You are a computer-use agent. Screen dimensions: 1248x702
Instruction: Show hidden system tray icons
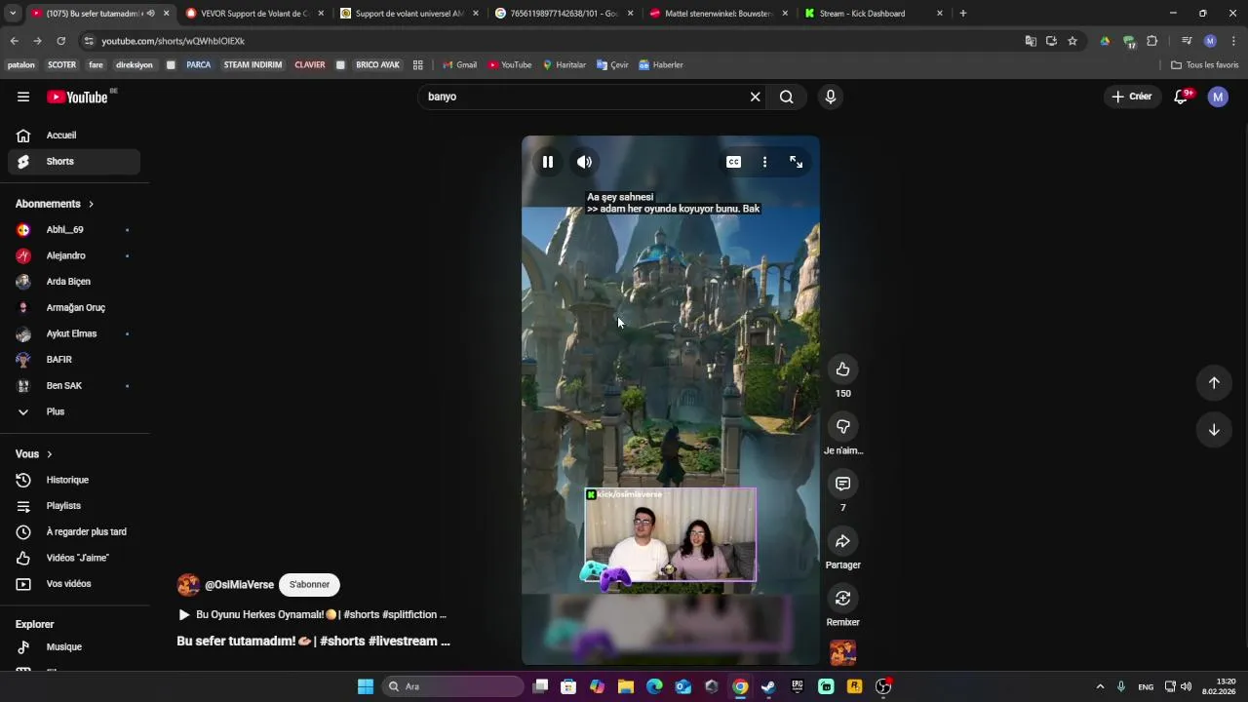[1100, 686]
